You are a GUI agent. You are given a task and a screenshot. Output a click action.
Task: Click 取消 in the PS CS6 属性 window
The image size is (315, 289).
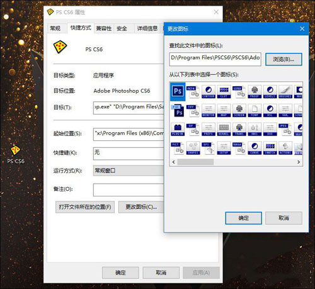[161, 273]
